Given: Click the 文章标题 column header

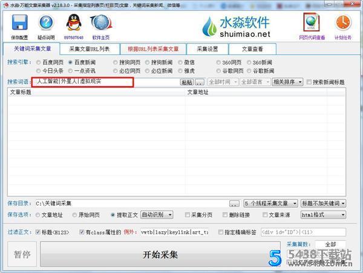Looking at the screenshot, I should pos(96,92).
